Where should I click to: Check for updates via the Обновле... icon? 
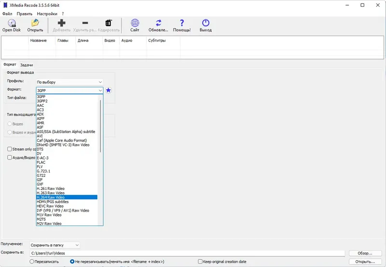[158, 23]
